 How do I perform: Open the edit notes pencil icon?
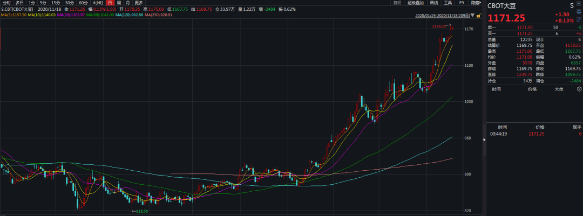579,19
